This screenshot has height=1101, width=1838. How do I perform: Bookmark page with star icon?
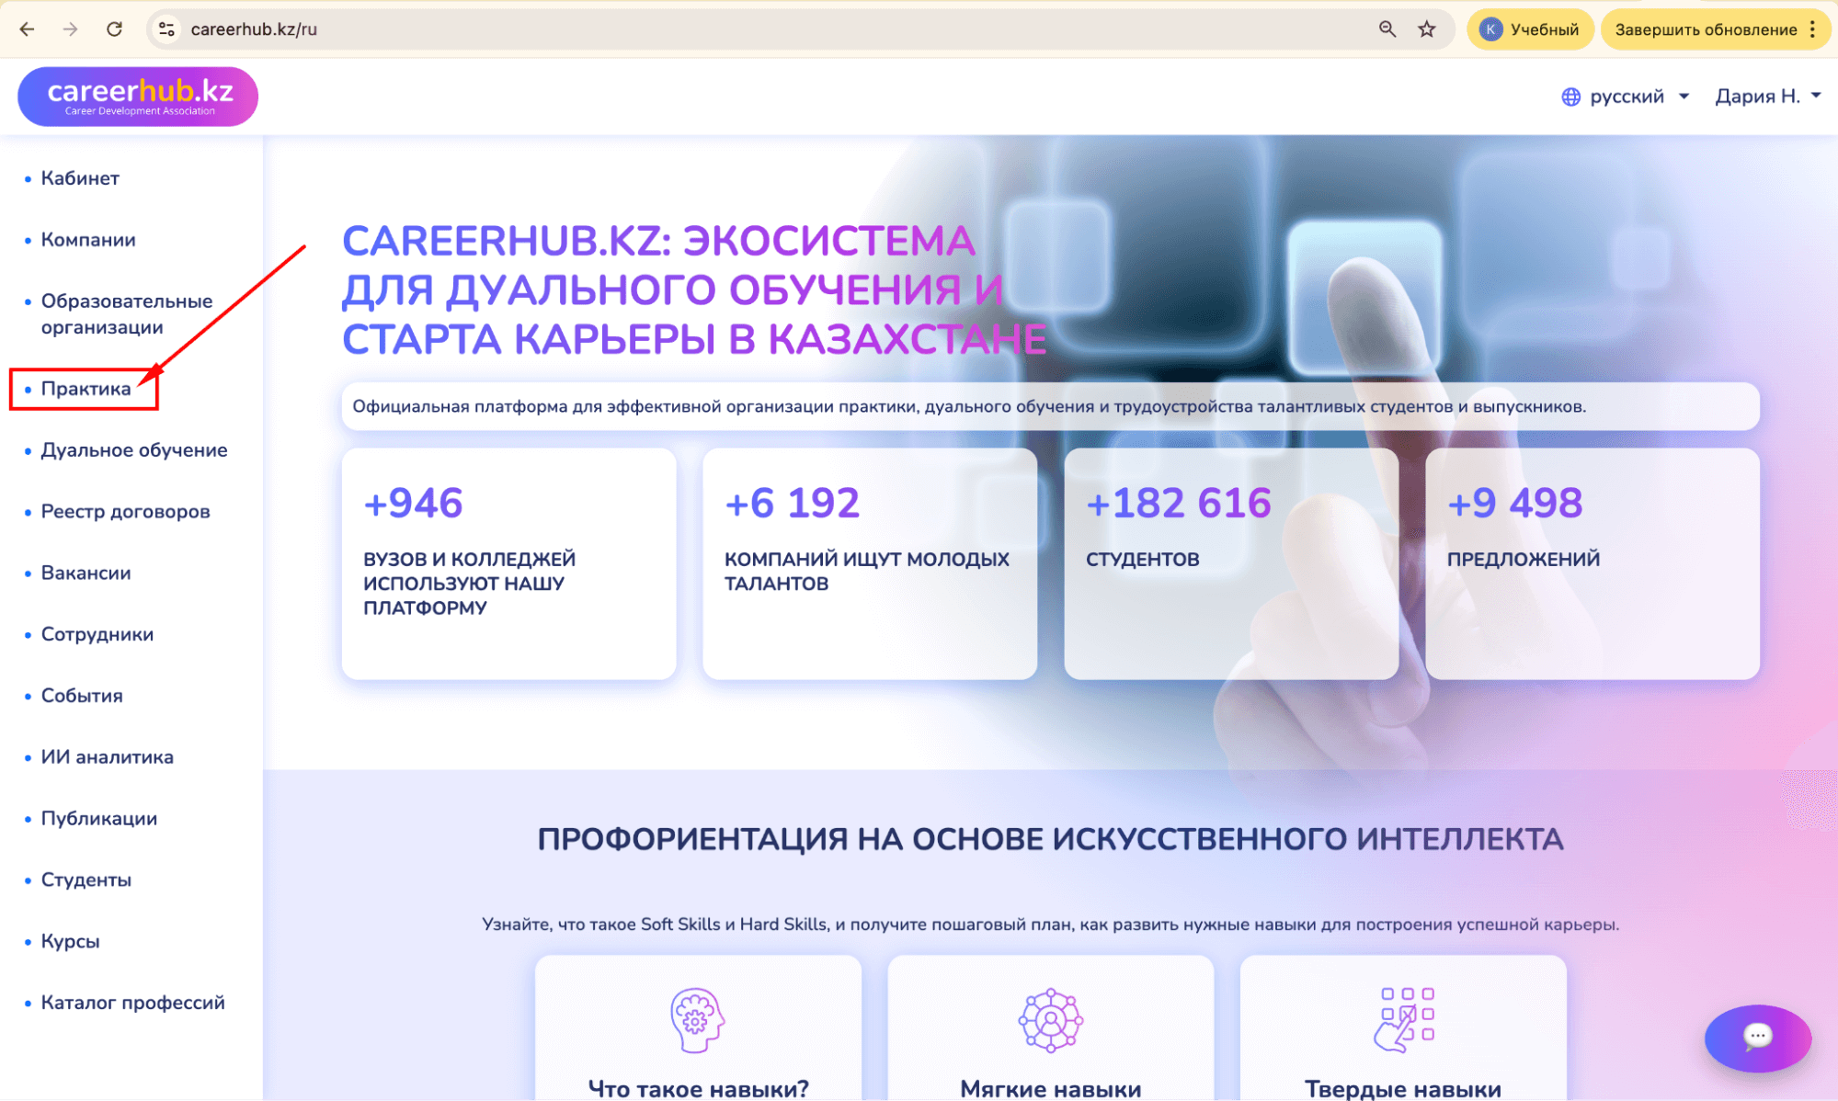(1426, 29)
